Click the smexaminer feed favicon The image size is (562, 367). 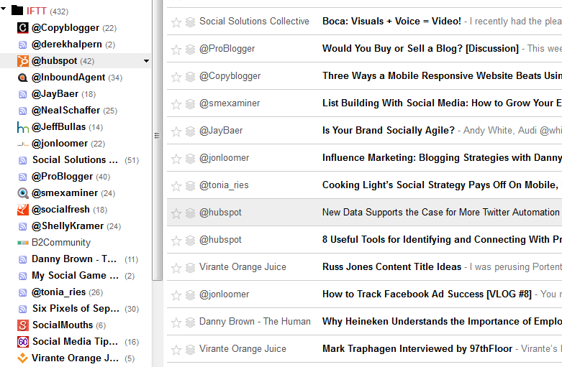point(22,193)
